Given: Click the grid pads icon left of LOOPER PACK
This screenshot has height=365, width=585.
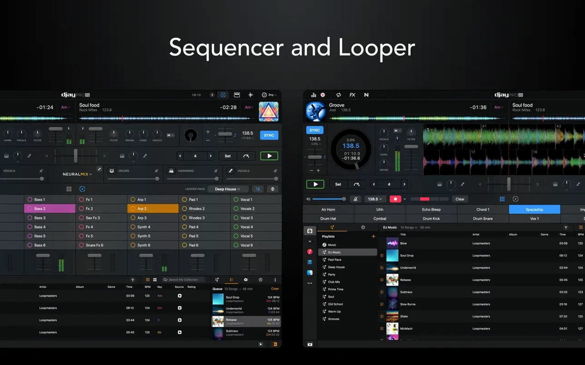Looking at the screenshot, I should point(69,189).
